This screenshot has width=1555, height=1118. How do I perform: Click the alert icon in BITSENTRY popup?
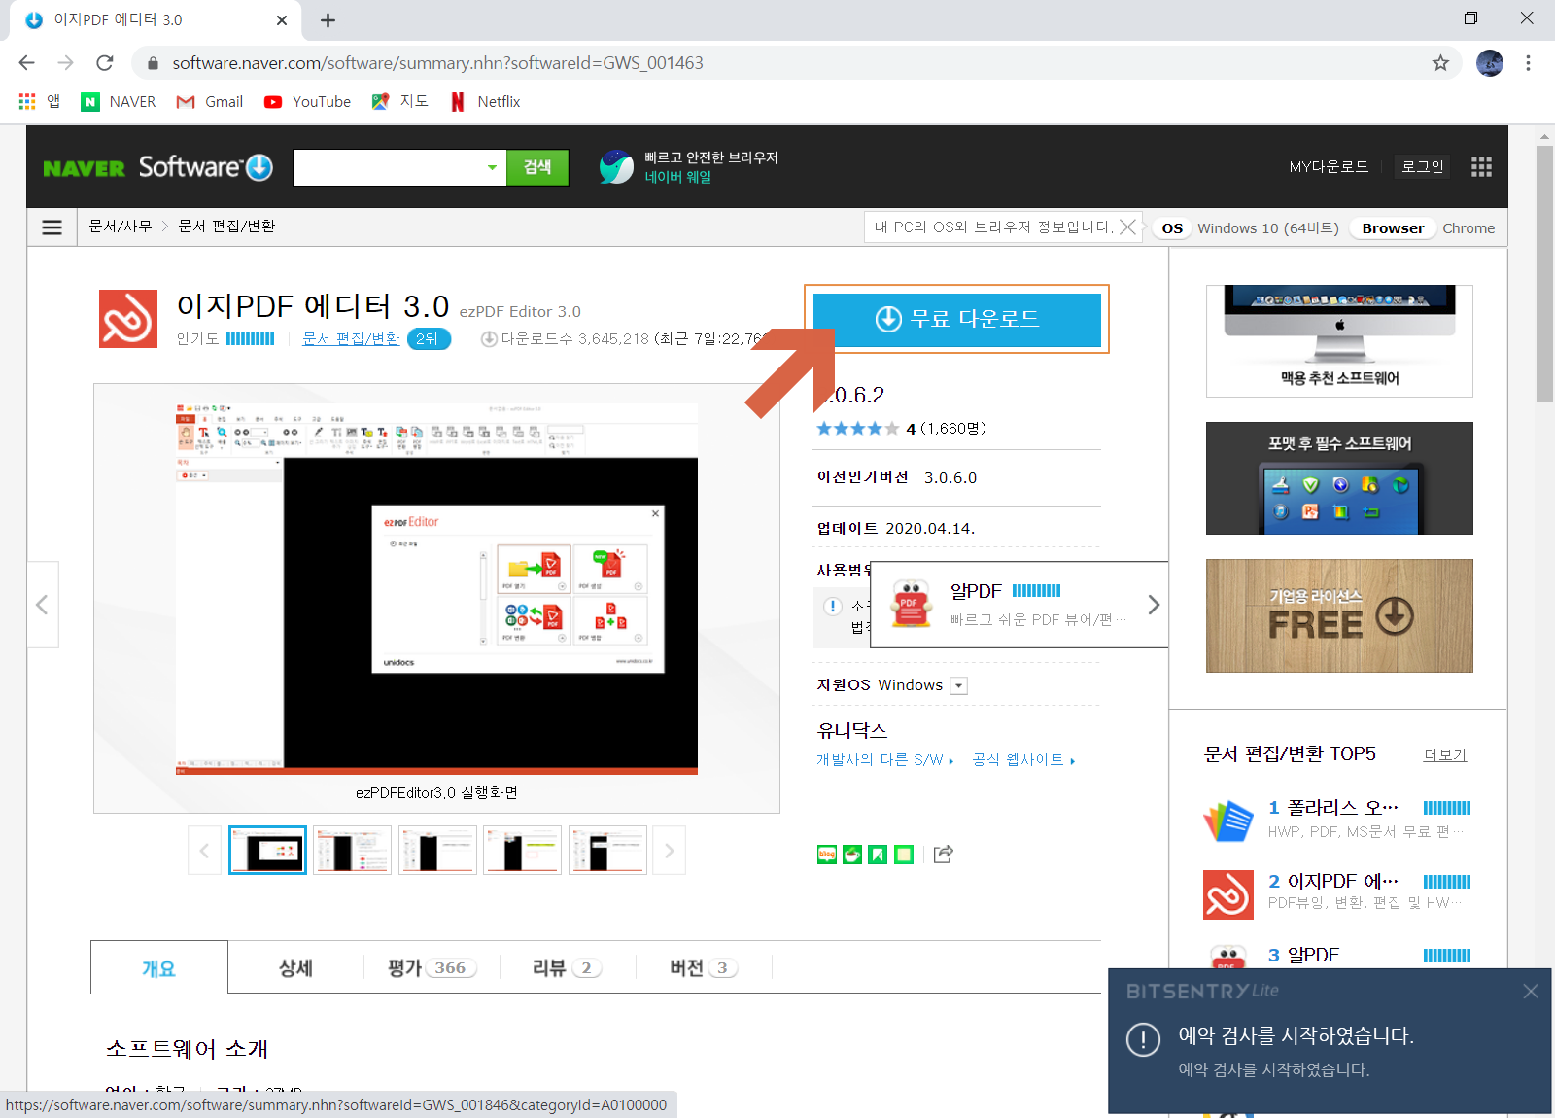1144,1039
